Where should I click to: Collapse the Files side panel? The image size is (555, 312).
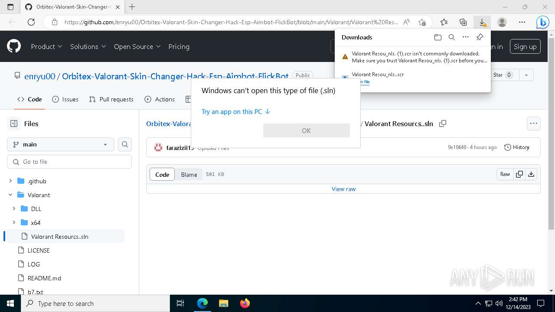14,123
